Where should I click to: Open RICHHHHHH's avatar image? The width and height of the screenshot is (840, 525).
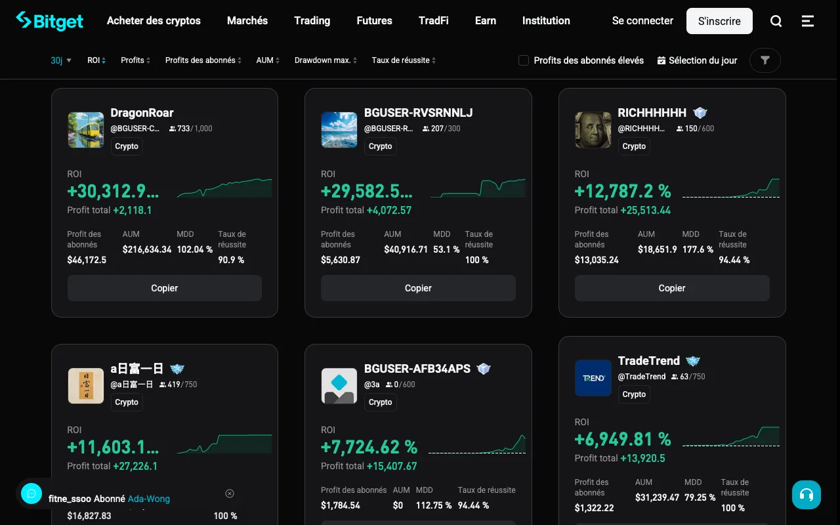point(593,130)
